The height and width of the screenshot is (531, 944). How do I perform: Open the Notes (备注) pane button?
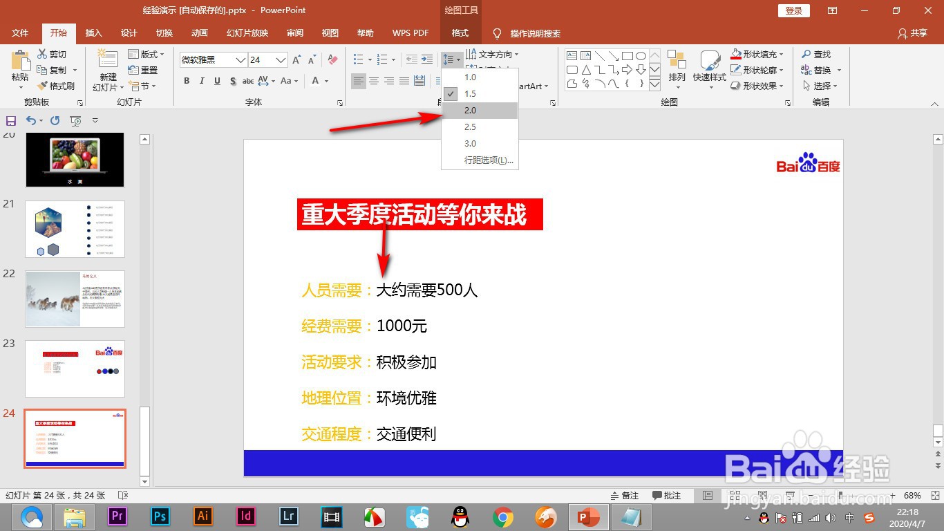(x=625, y=496)
